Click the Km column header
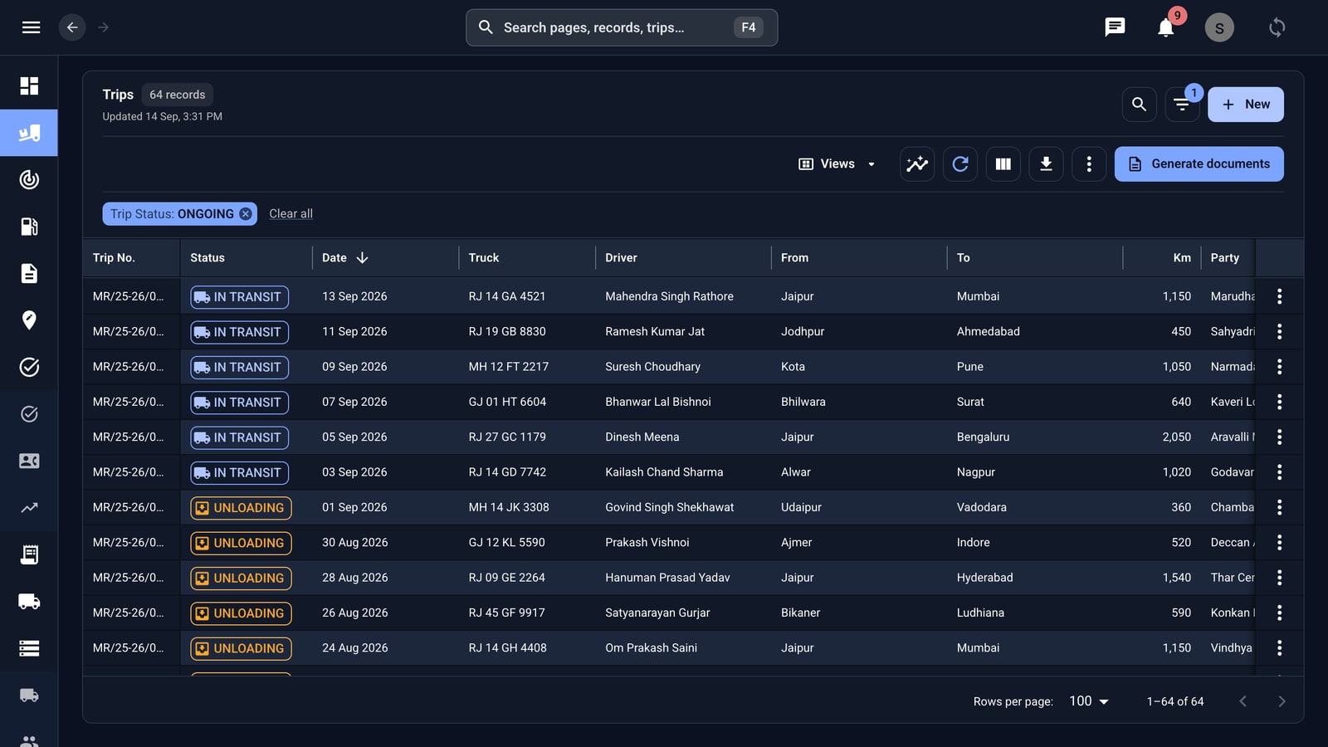 (1182, 258)
